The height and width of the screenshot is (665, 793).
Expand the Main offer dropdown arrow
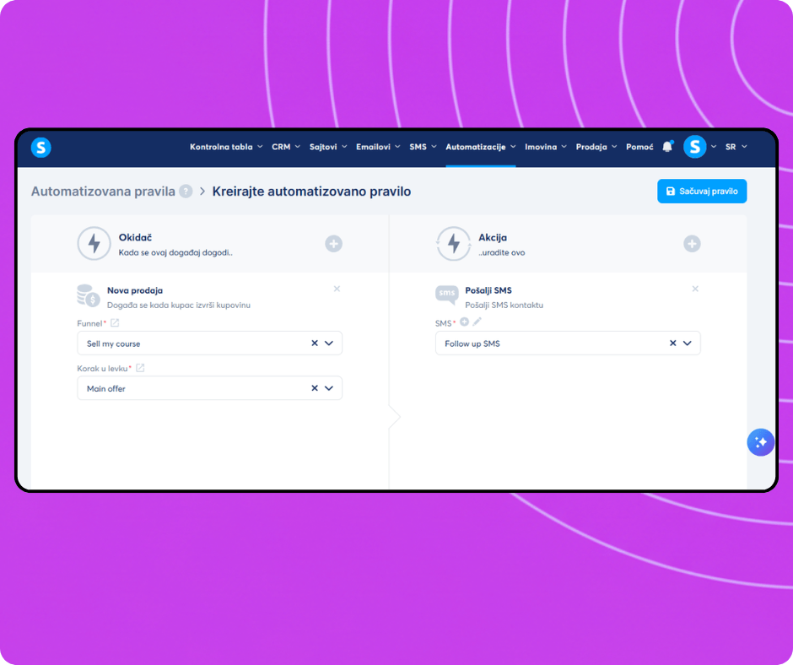pyautogui.click(x=329, y=388)
